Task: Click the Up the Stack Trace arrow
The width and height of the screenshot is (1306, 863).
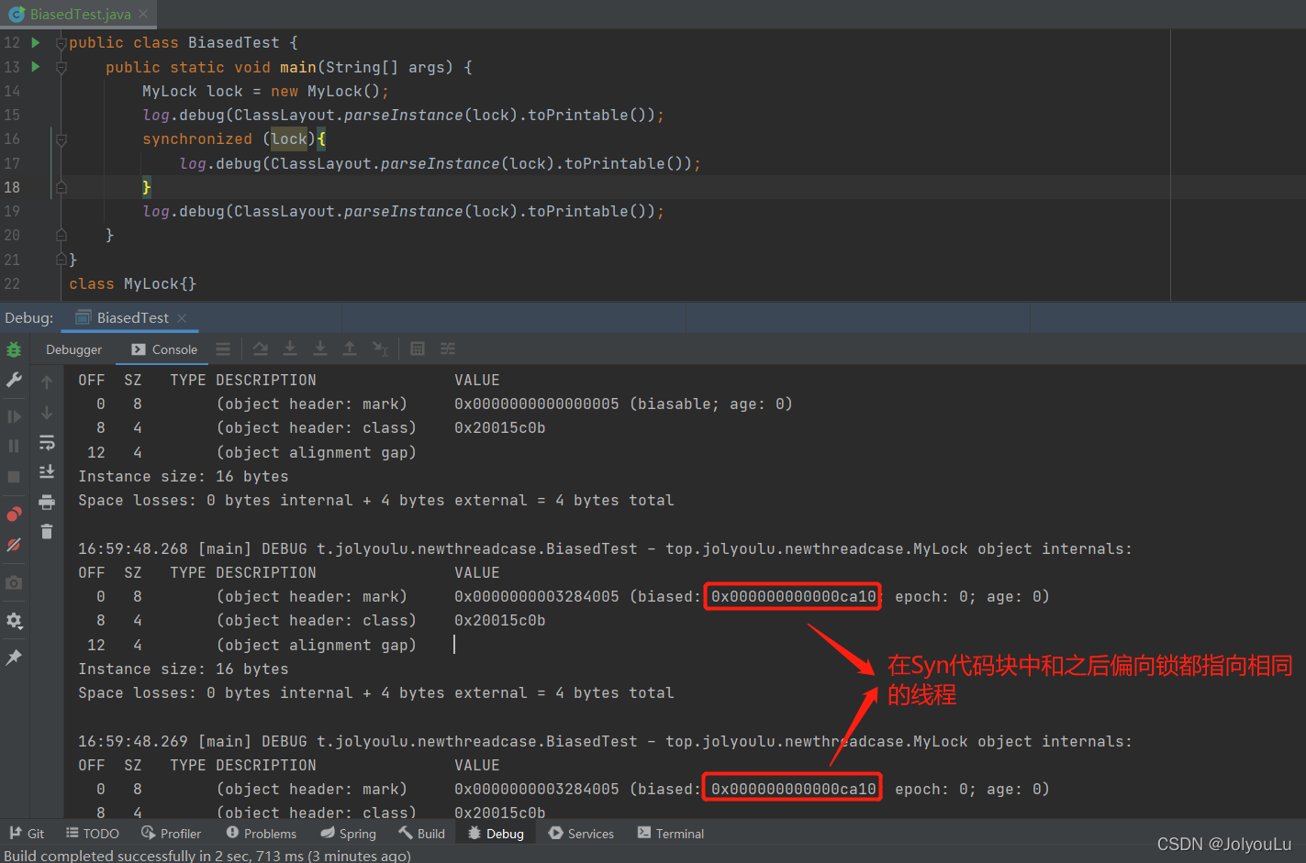Action: (47, 382)
